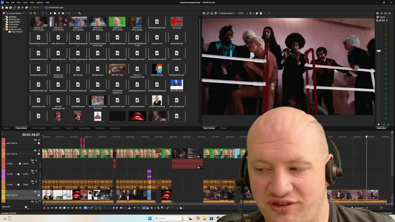Expand the Media By Type tree node
The width and height of the screenshot is (395, 222).
(4, 19)
